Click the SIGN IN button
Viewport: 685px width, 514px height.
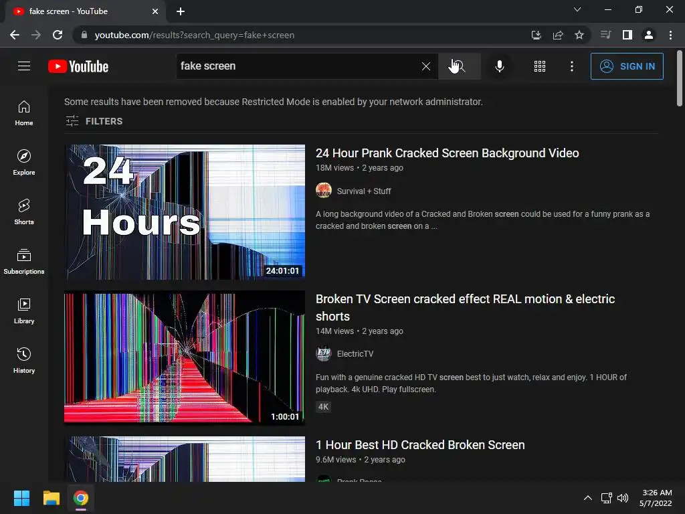coord(627,66)
